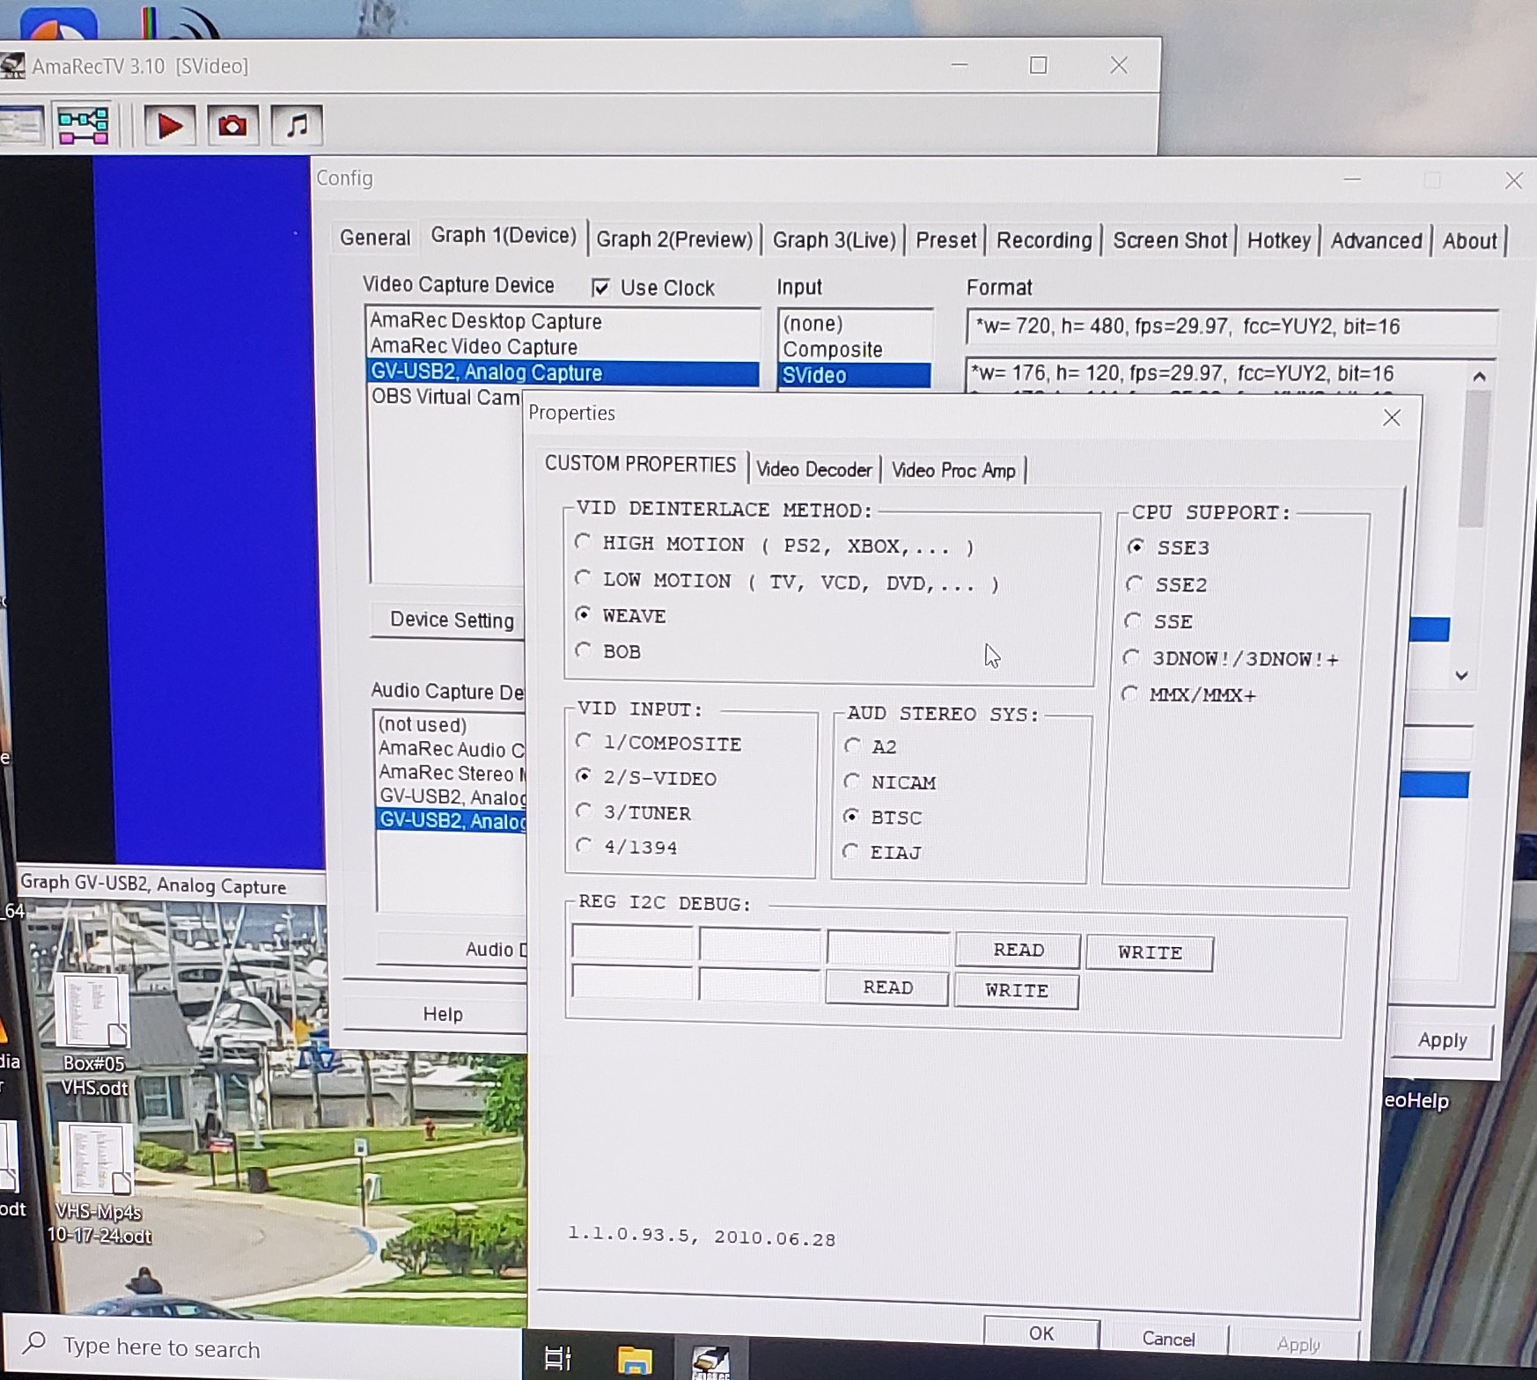The width and height of the screenshot is (1537, 1380).
Task: Click the Windows search box
Action: point(264,1347)
